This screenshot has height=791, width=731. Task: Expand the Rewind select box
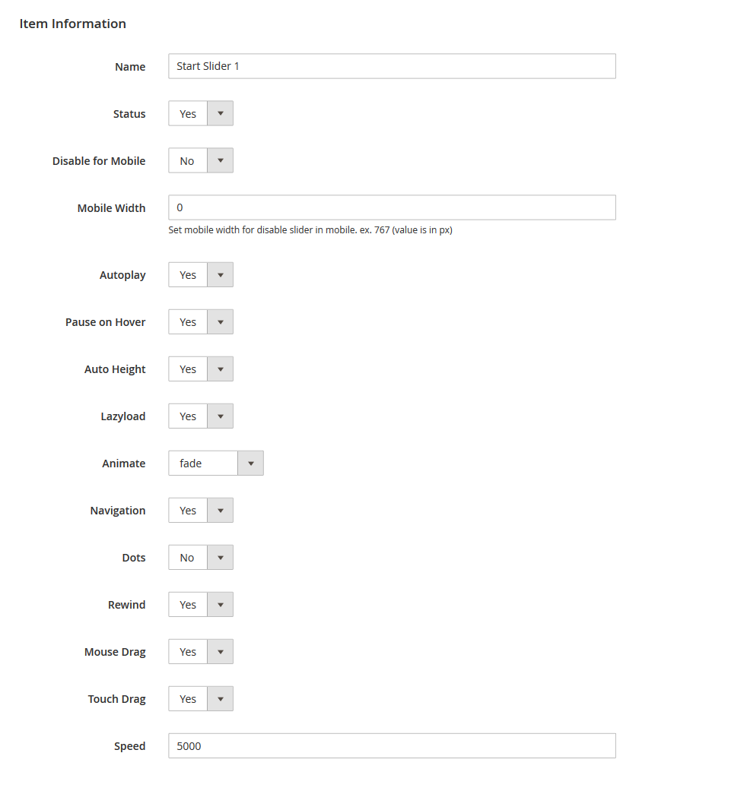tap(200, 604)
